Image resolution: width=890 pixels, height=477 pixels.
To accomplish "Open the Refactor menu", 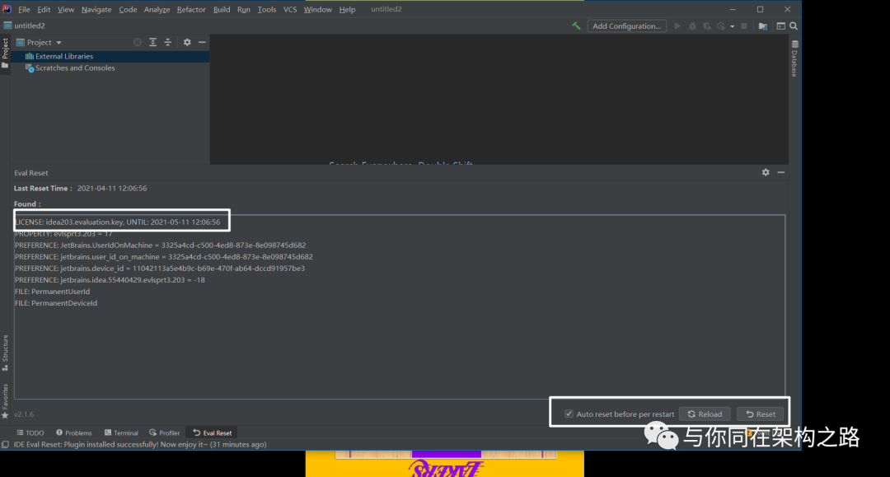I will point(191,10).
